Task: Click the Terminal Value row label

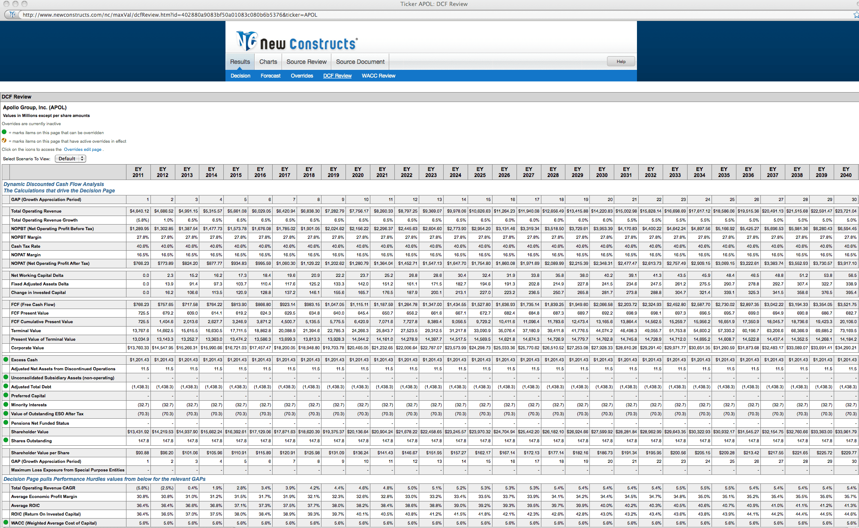Action: tap(26, 330)
